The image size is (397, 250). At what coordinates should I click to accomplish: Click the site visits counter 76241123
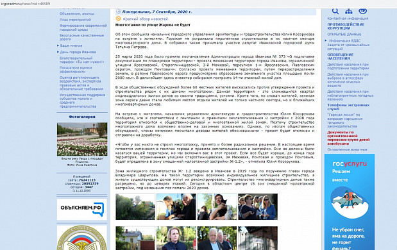[x=87, y=180]
